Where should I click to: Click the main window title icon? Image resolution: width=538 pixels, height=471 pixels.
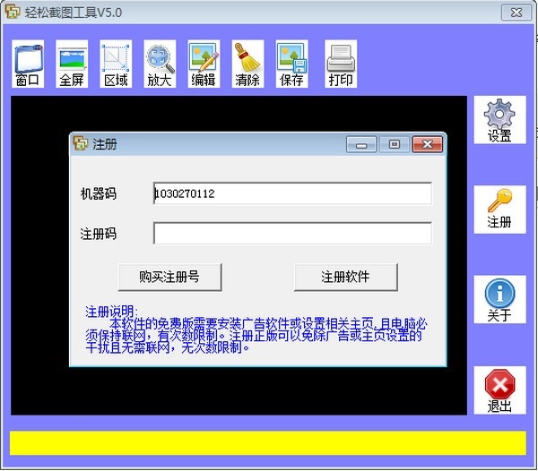[x=13, y=12]
